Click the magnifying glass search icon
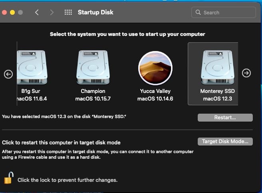 pyautogui.click(x=198, y=12)
